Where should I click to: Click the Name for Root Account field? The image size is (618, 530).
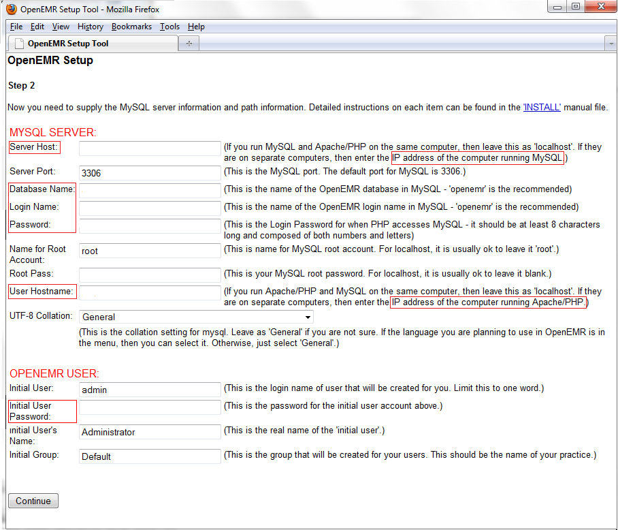point(150,251)
